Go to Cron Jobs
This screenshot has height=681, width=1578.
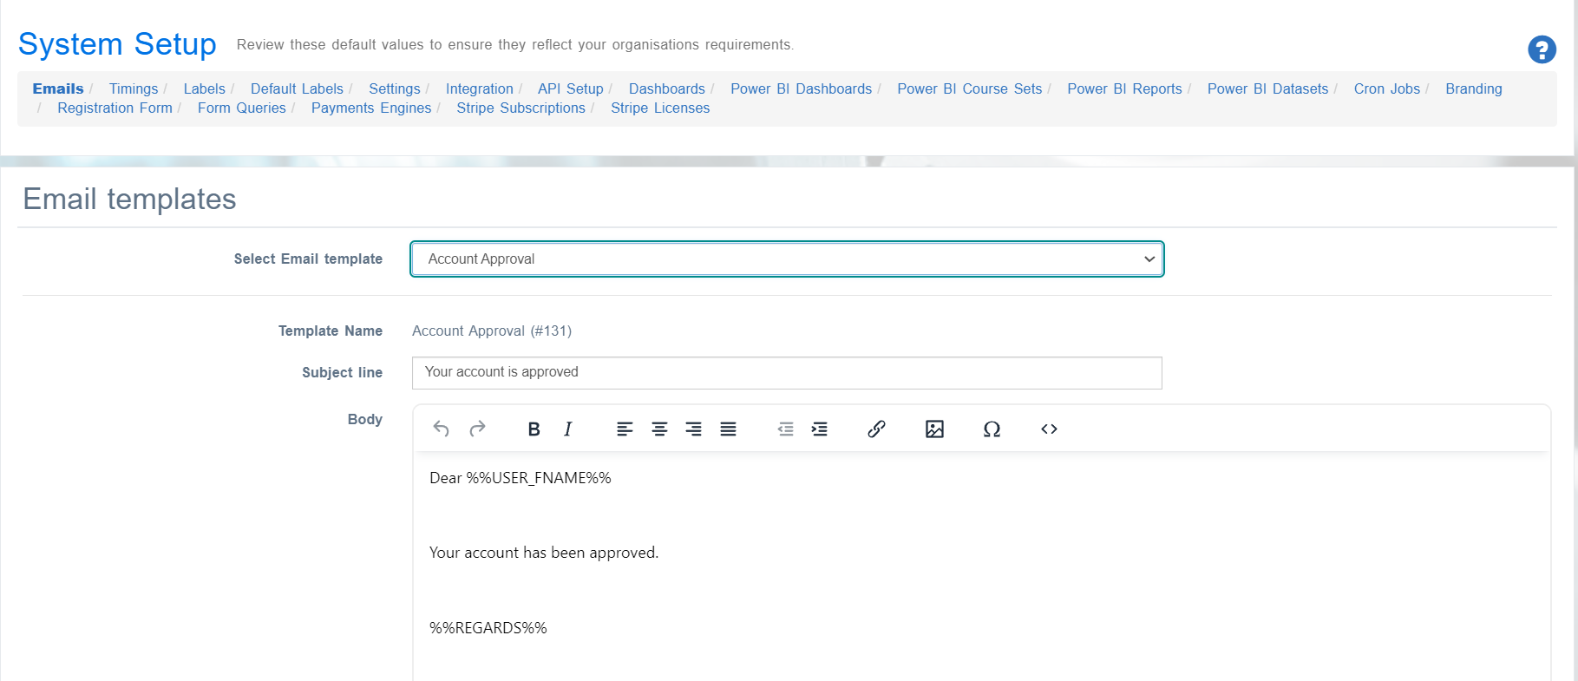click(x=1386, y=88)
